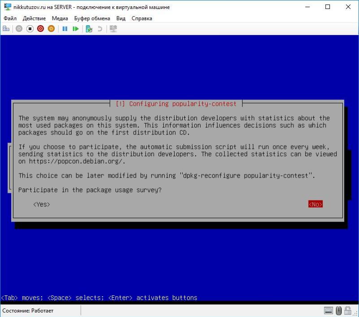Send Ctrl+Alt+Del using the toolbar icon
Screen dimensions: 359x317
tap(6, 29)
